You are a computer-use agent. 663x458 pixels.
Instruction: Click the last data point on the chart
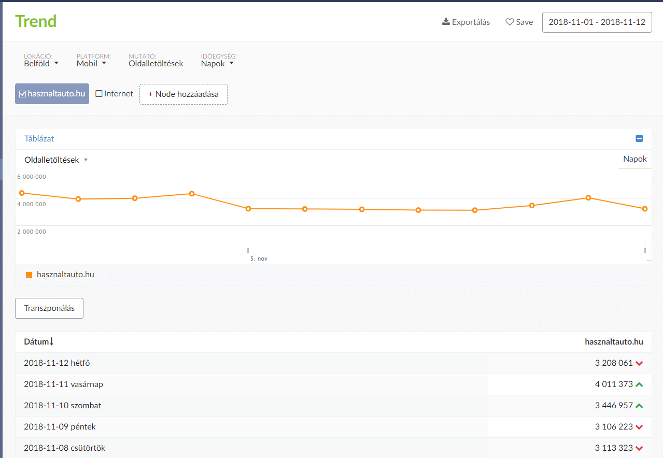(x=645, y=209)
